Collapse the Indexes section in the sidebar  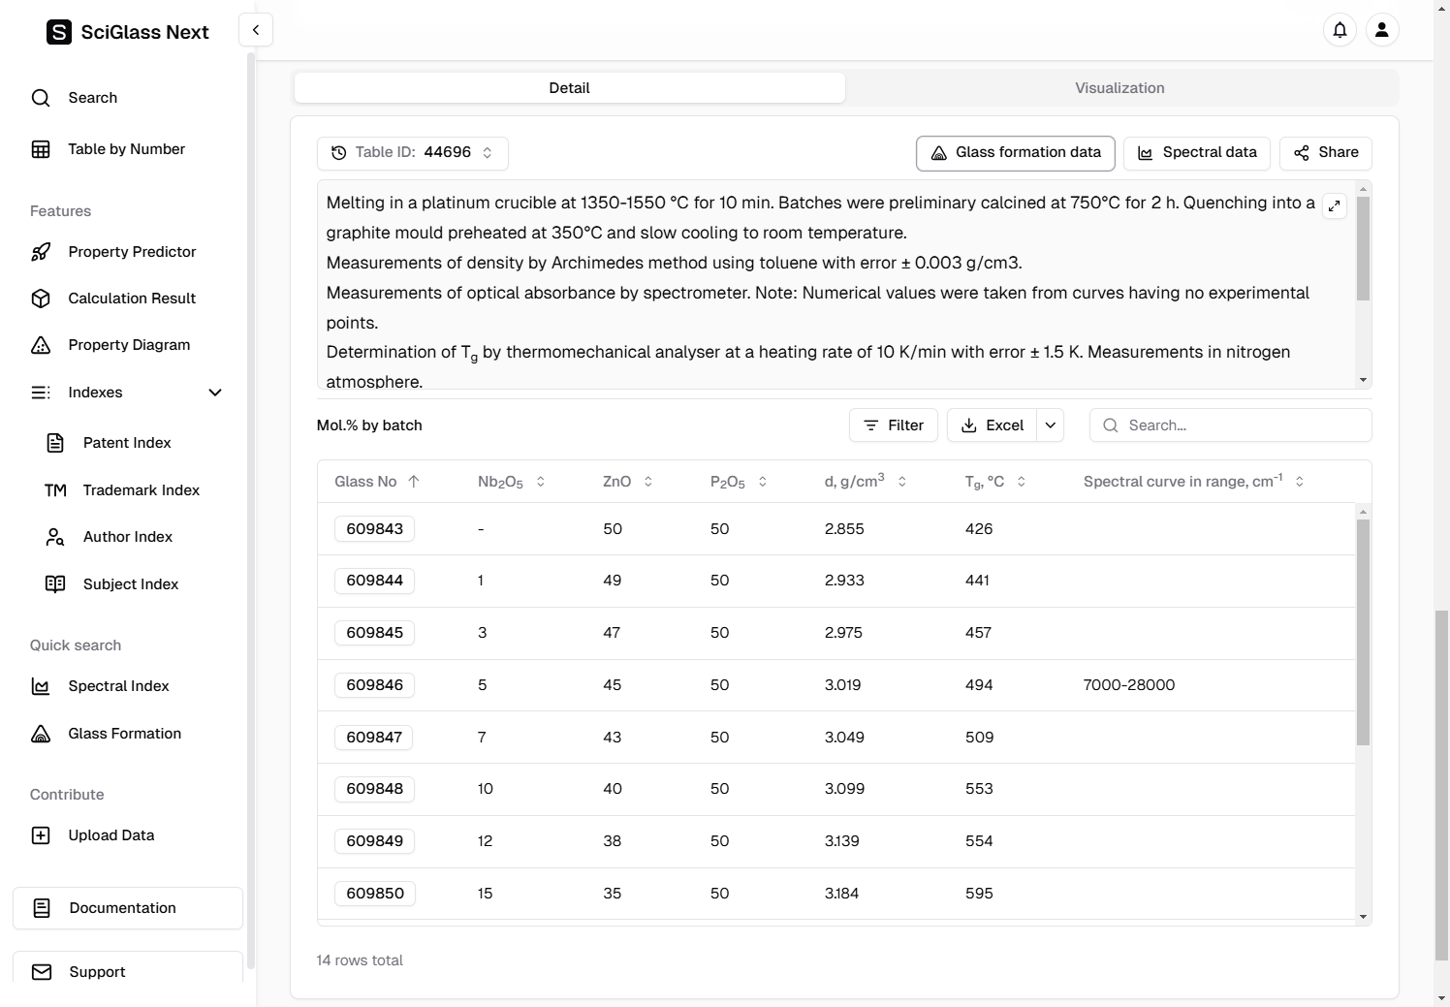[215, 393]
